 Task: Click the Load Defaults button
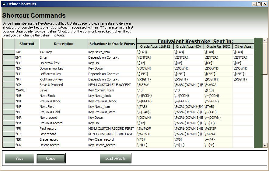tap(115, 158)
